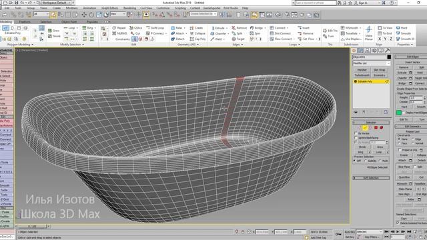The width and height of the screenshot is (427, 240).
Task: Open the Modify command panel tab
Action: (x=360, y=51)
